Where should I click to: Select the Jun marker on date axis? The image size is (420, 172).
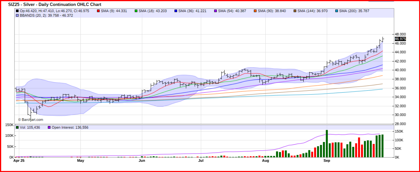[142, 160]
